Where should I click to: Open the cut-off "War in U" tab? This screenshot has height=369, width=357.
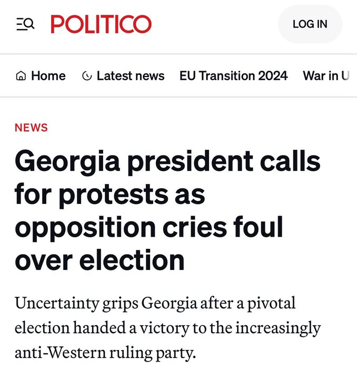click(x=325, y=76)
